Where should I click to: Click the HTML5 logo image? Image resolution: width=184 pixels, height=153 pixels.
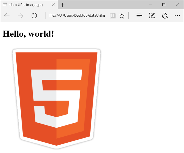click(x=56, y=99)
